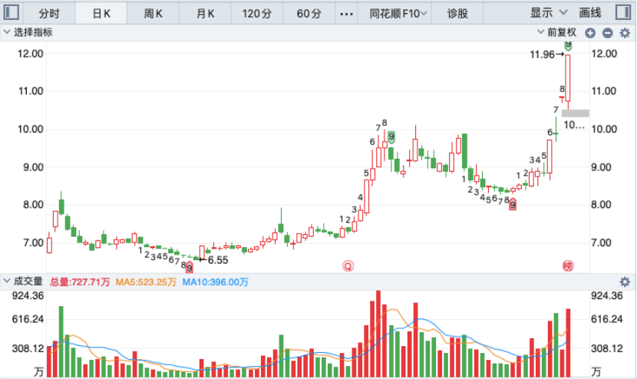
Task: Click right volume axis 308.12 label
Action: click(x=606, y=348)
